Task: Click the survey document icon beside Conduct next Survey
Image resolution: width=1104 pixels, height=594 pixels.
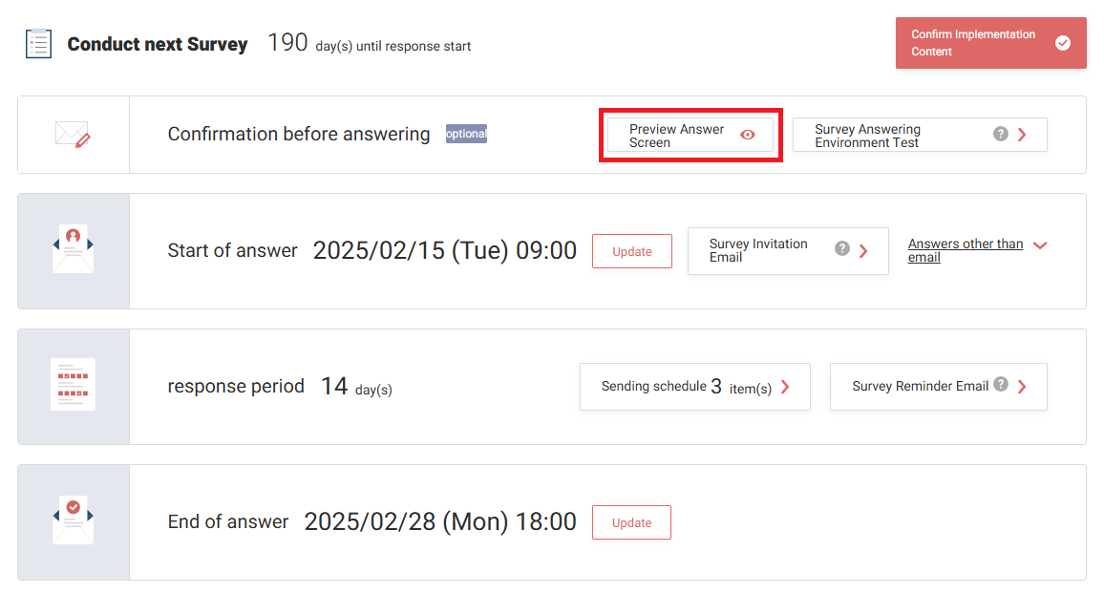Action: [38, 43]
